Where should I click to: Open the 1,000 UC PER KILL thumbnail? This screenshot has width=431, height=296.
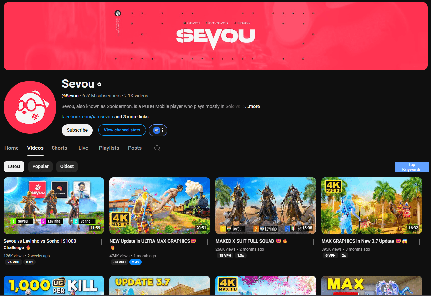click(x=54, y=285)
